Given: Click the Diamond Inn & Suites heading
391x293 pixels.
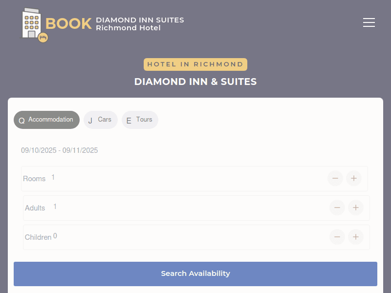Looking at the screenshot, I should [195, 82].
